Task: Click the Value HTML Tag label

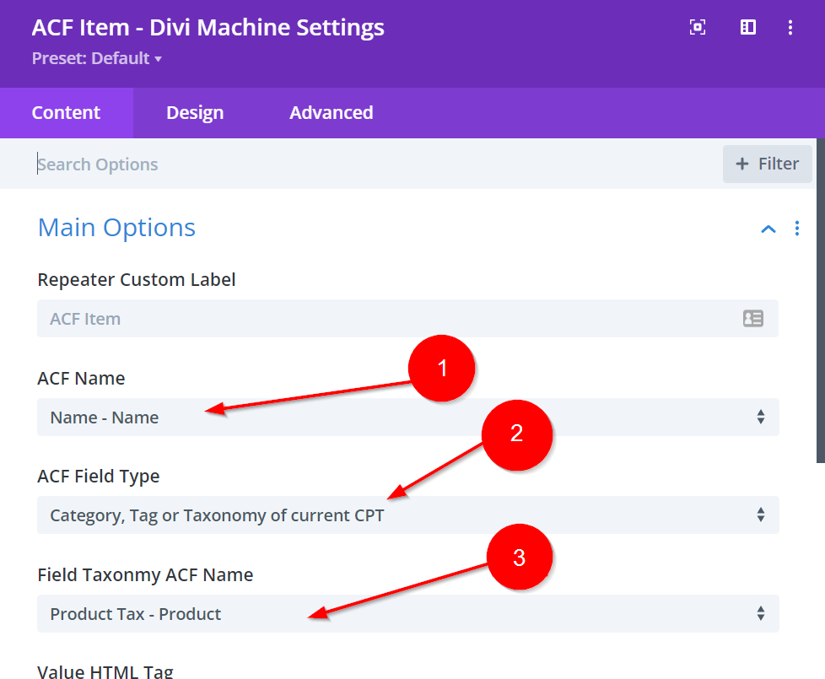Action: [105, 671]
